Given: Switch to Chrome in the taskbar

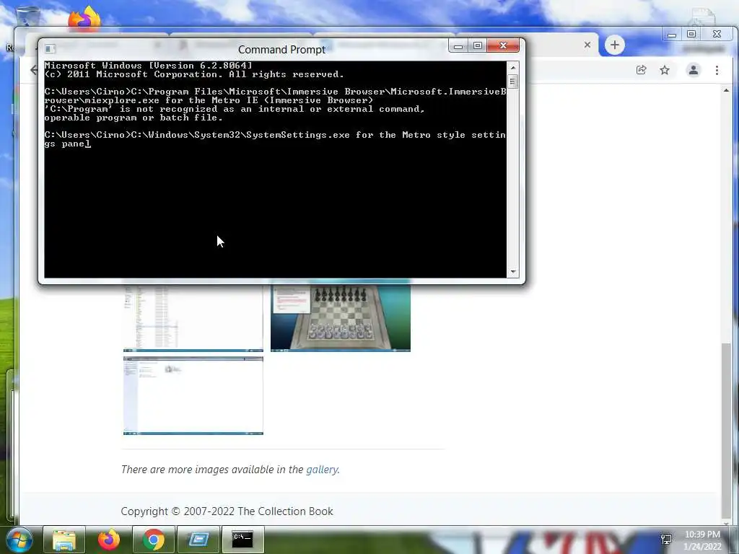Looking at the screenshot, I should point(154,540).
